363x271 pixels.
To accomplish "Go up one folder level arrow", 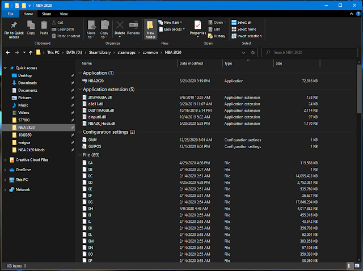I will point(31,53).
